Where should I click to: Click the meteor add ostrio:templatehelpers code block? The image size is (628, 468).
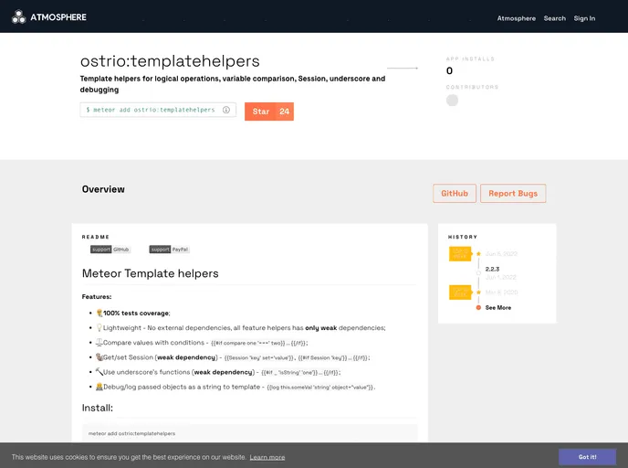pyautogui.click(x=250, y=433)
